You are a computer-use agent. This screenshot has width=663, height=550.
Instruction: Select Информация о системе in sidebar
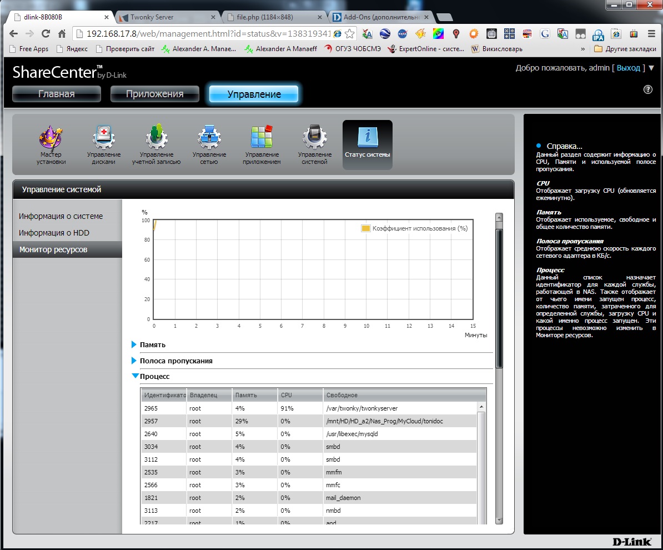click(x=61, y=216)
